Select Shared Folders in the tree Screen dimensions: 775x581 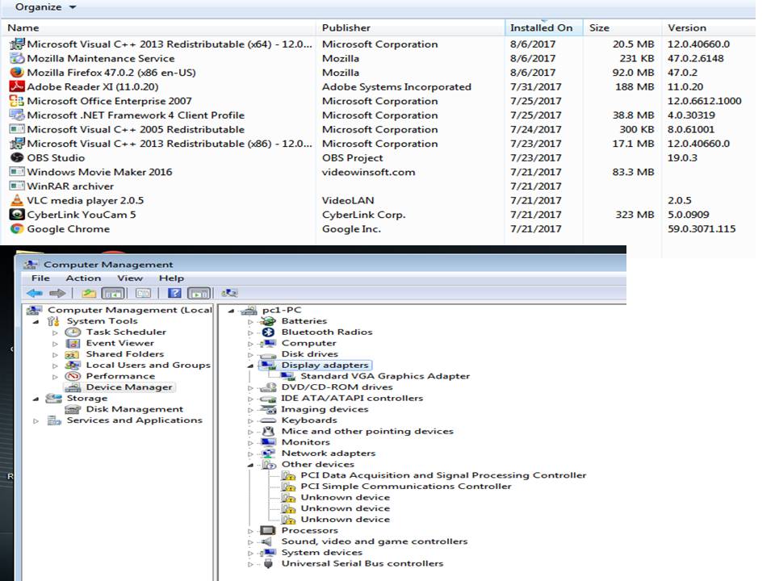pos(124,353)
